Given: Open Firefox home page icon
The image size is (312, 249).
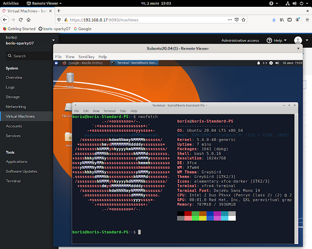Looking at the screenshot, I should [28, 19].
